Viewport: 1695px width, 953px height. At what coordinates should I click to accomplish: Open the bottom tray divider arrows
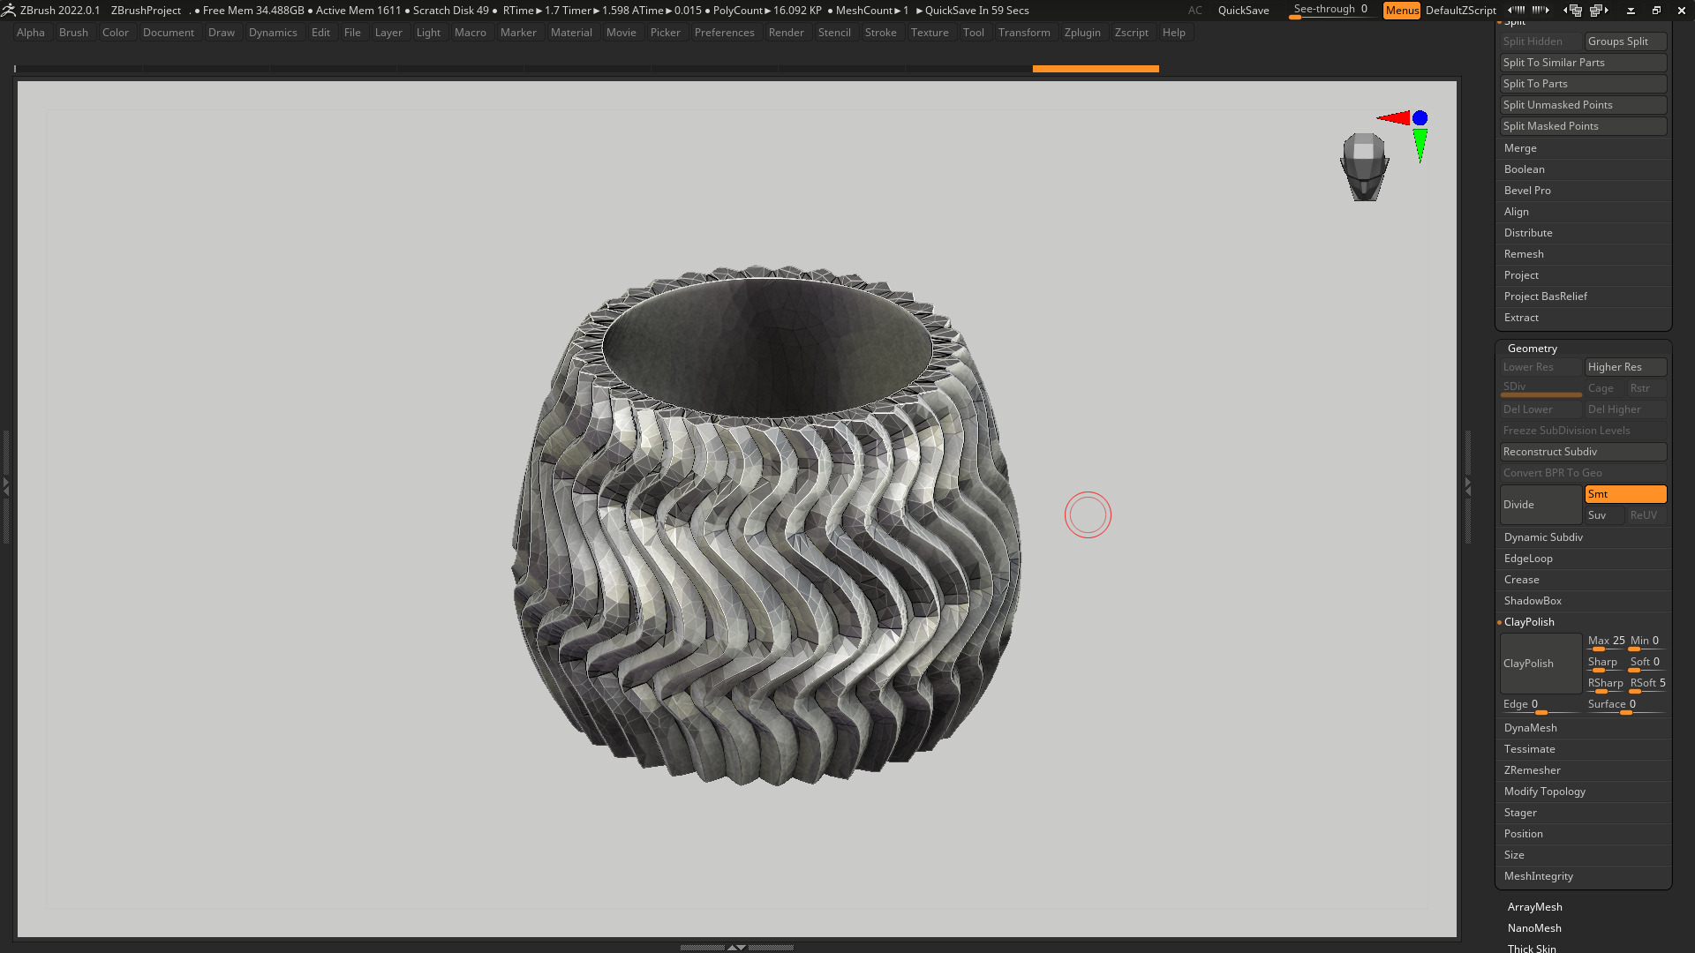[736, 947]
